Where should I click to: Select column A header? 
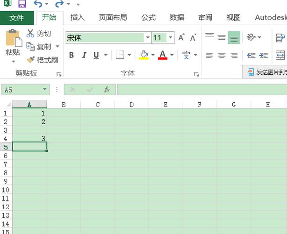coord(29,105)
